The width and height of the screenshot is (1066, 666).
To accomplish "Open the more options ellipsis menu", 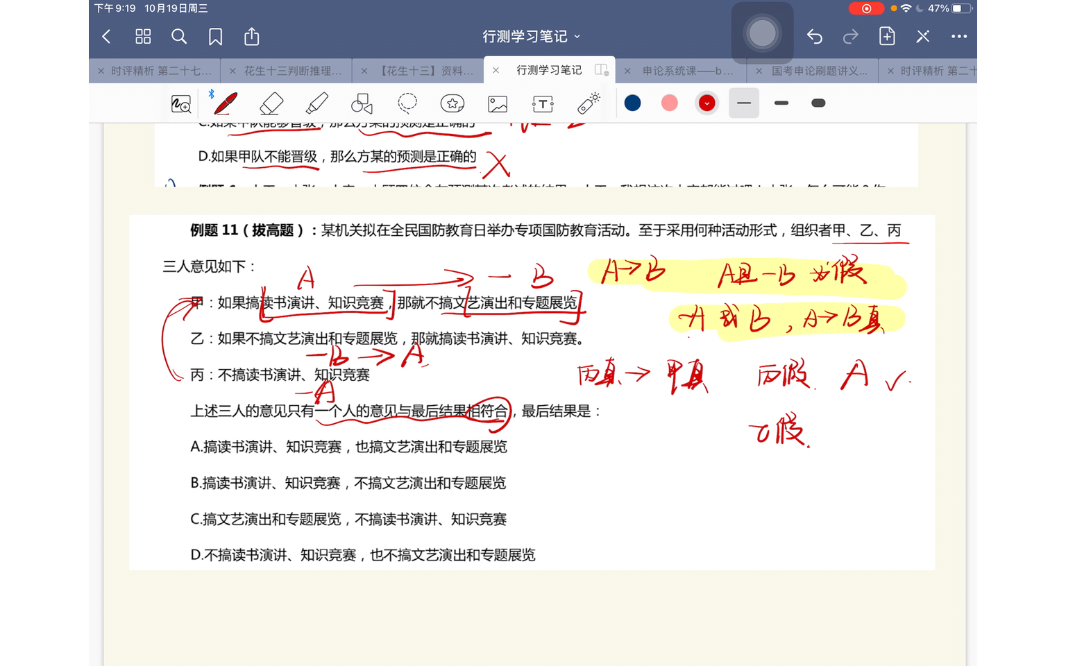I will tap(959, 36).
